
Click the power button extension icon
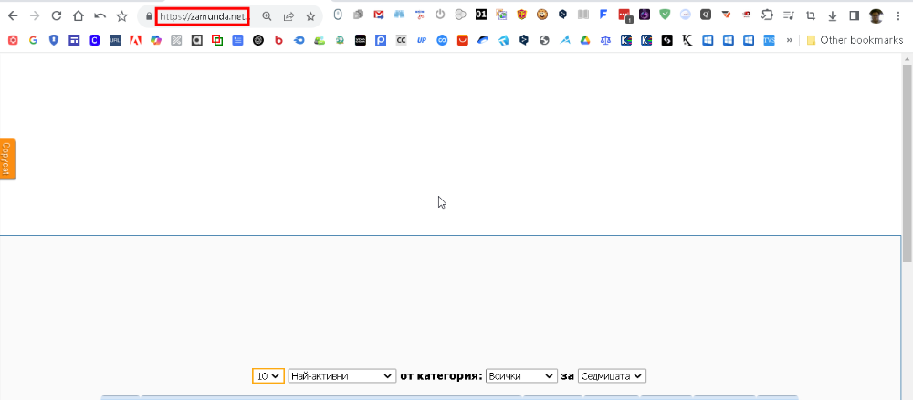(x=440, y=15)
